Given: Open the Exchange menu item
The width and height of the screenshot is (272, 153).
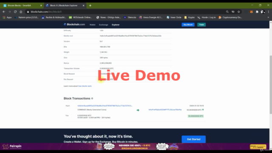Looking at the screenshot, I should click(104, 25).
